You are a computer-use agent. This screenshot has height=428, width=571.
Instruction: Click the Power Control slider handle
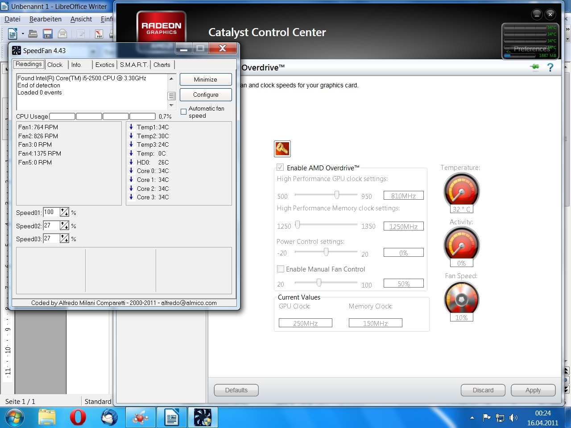tap(326, 252)
